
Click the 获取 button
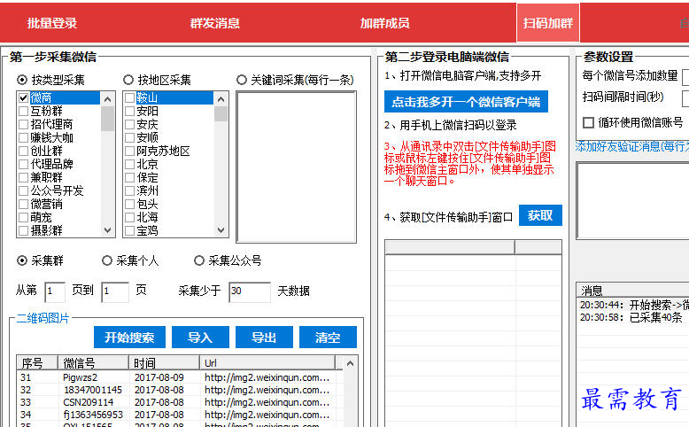click(x=540, y=215)
